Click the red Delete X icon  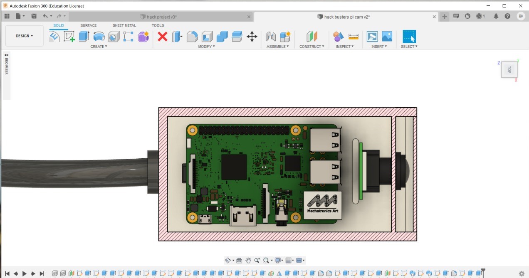pyautogui.click(x=163, y=37)
